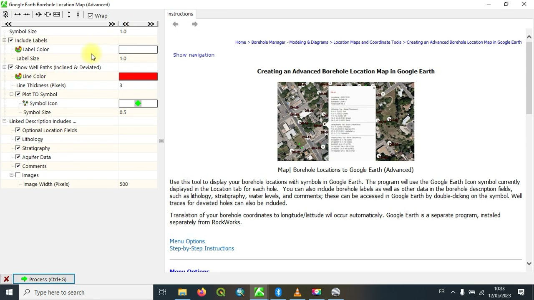
Task: Click the Line Color palette icon
Action: pos(18,76)
